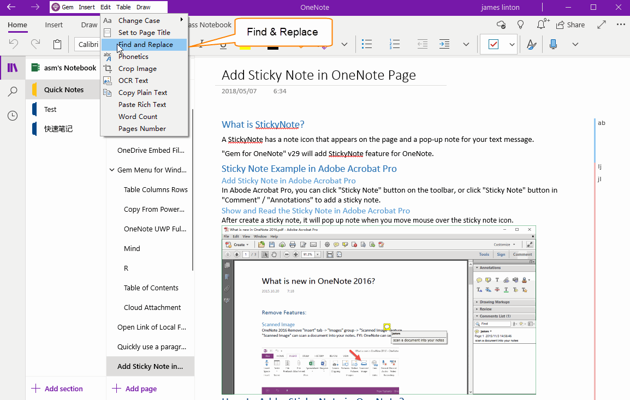
Task: Open the Calibri font name box
Action: pos(87,44)
